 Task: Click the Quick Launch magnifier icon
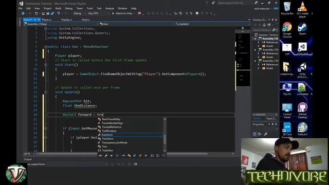click(x=256, y=3)
